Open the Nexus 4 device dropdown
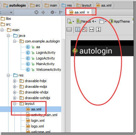 coord(86,21)
